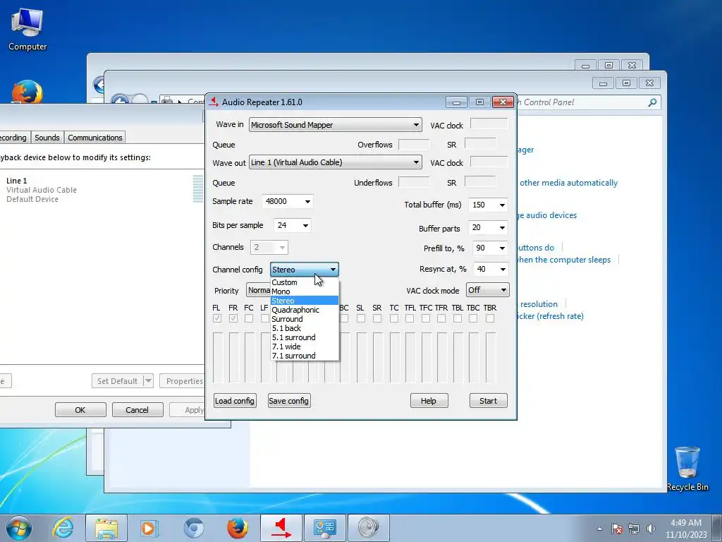Screen dimensions: 722x542
Task: Click the Windows Start orb
Action: click(18, 528)
